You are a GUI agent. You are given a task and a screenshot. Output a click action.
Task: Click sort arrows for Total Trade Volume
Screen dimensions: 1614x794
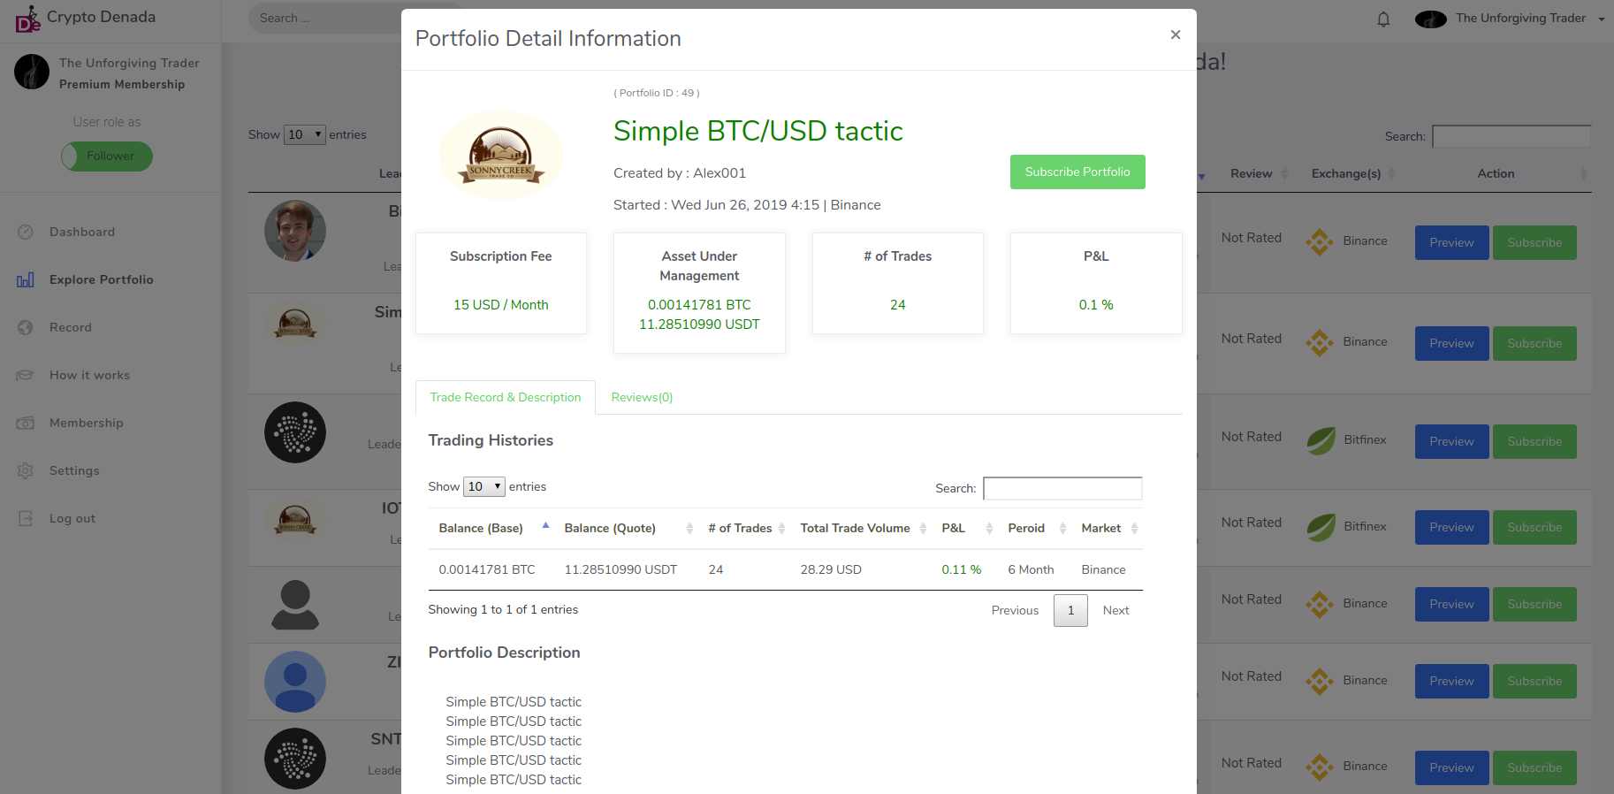[923, 528]
